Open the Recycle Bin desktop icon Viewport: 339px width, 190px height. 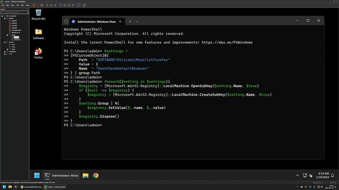point(39,15)
